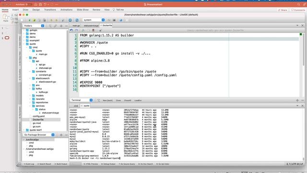Expand the repositories folder
The height and width of the screenshot is (173, 307).
tap(30, 102)
